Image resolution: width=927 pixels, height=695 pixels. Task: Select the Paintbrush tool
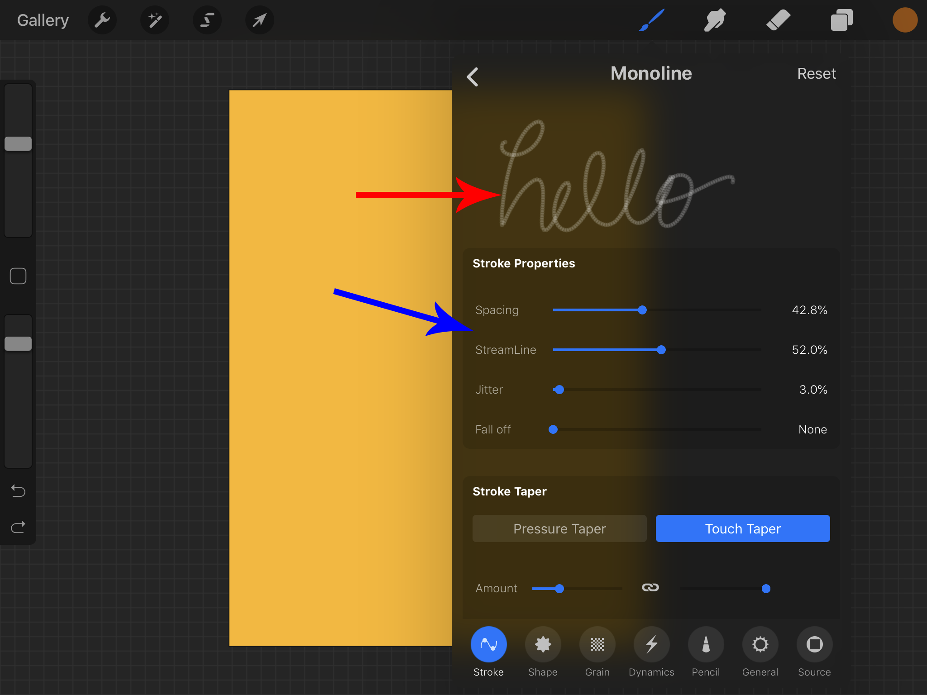[x=652, y=20]
